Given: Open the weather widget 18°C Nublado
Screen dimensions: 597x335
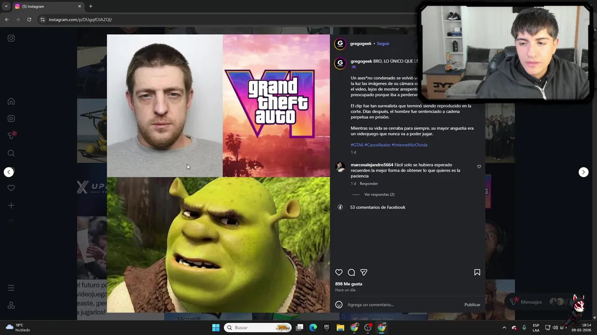Looking at the screenshot, I should [17, 328].
